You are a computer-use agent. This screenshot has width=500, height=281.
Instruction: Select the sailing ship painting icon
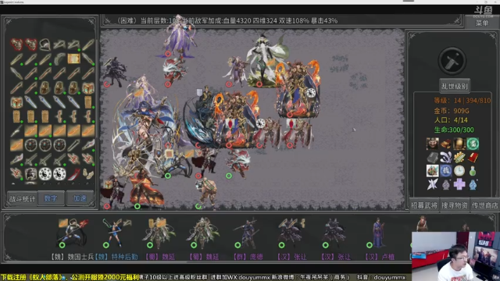tap(432, 171)
